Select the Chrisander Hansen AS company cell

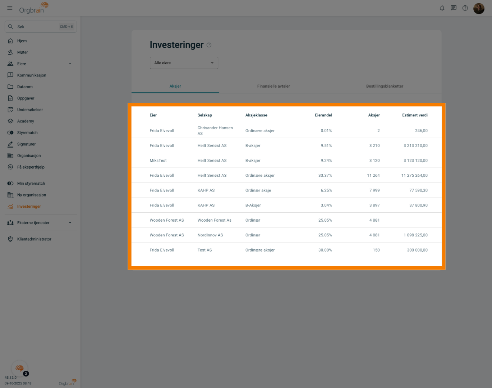tap(215, 131)
